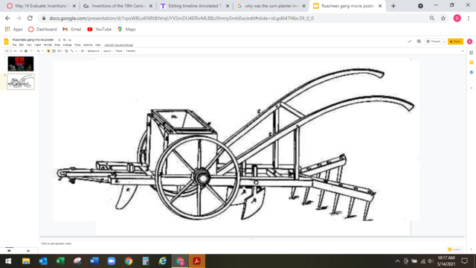Viewport: 476px width, 268px height.
Task: Insert a text box
Action: pyautogui.click(x=54, y=51)
